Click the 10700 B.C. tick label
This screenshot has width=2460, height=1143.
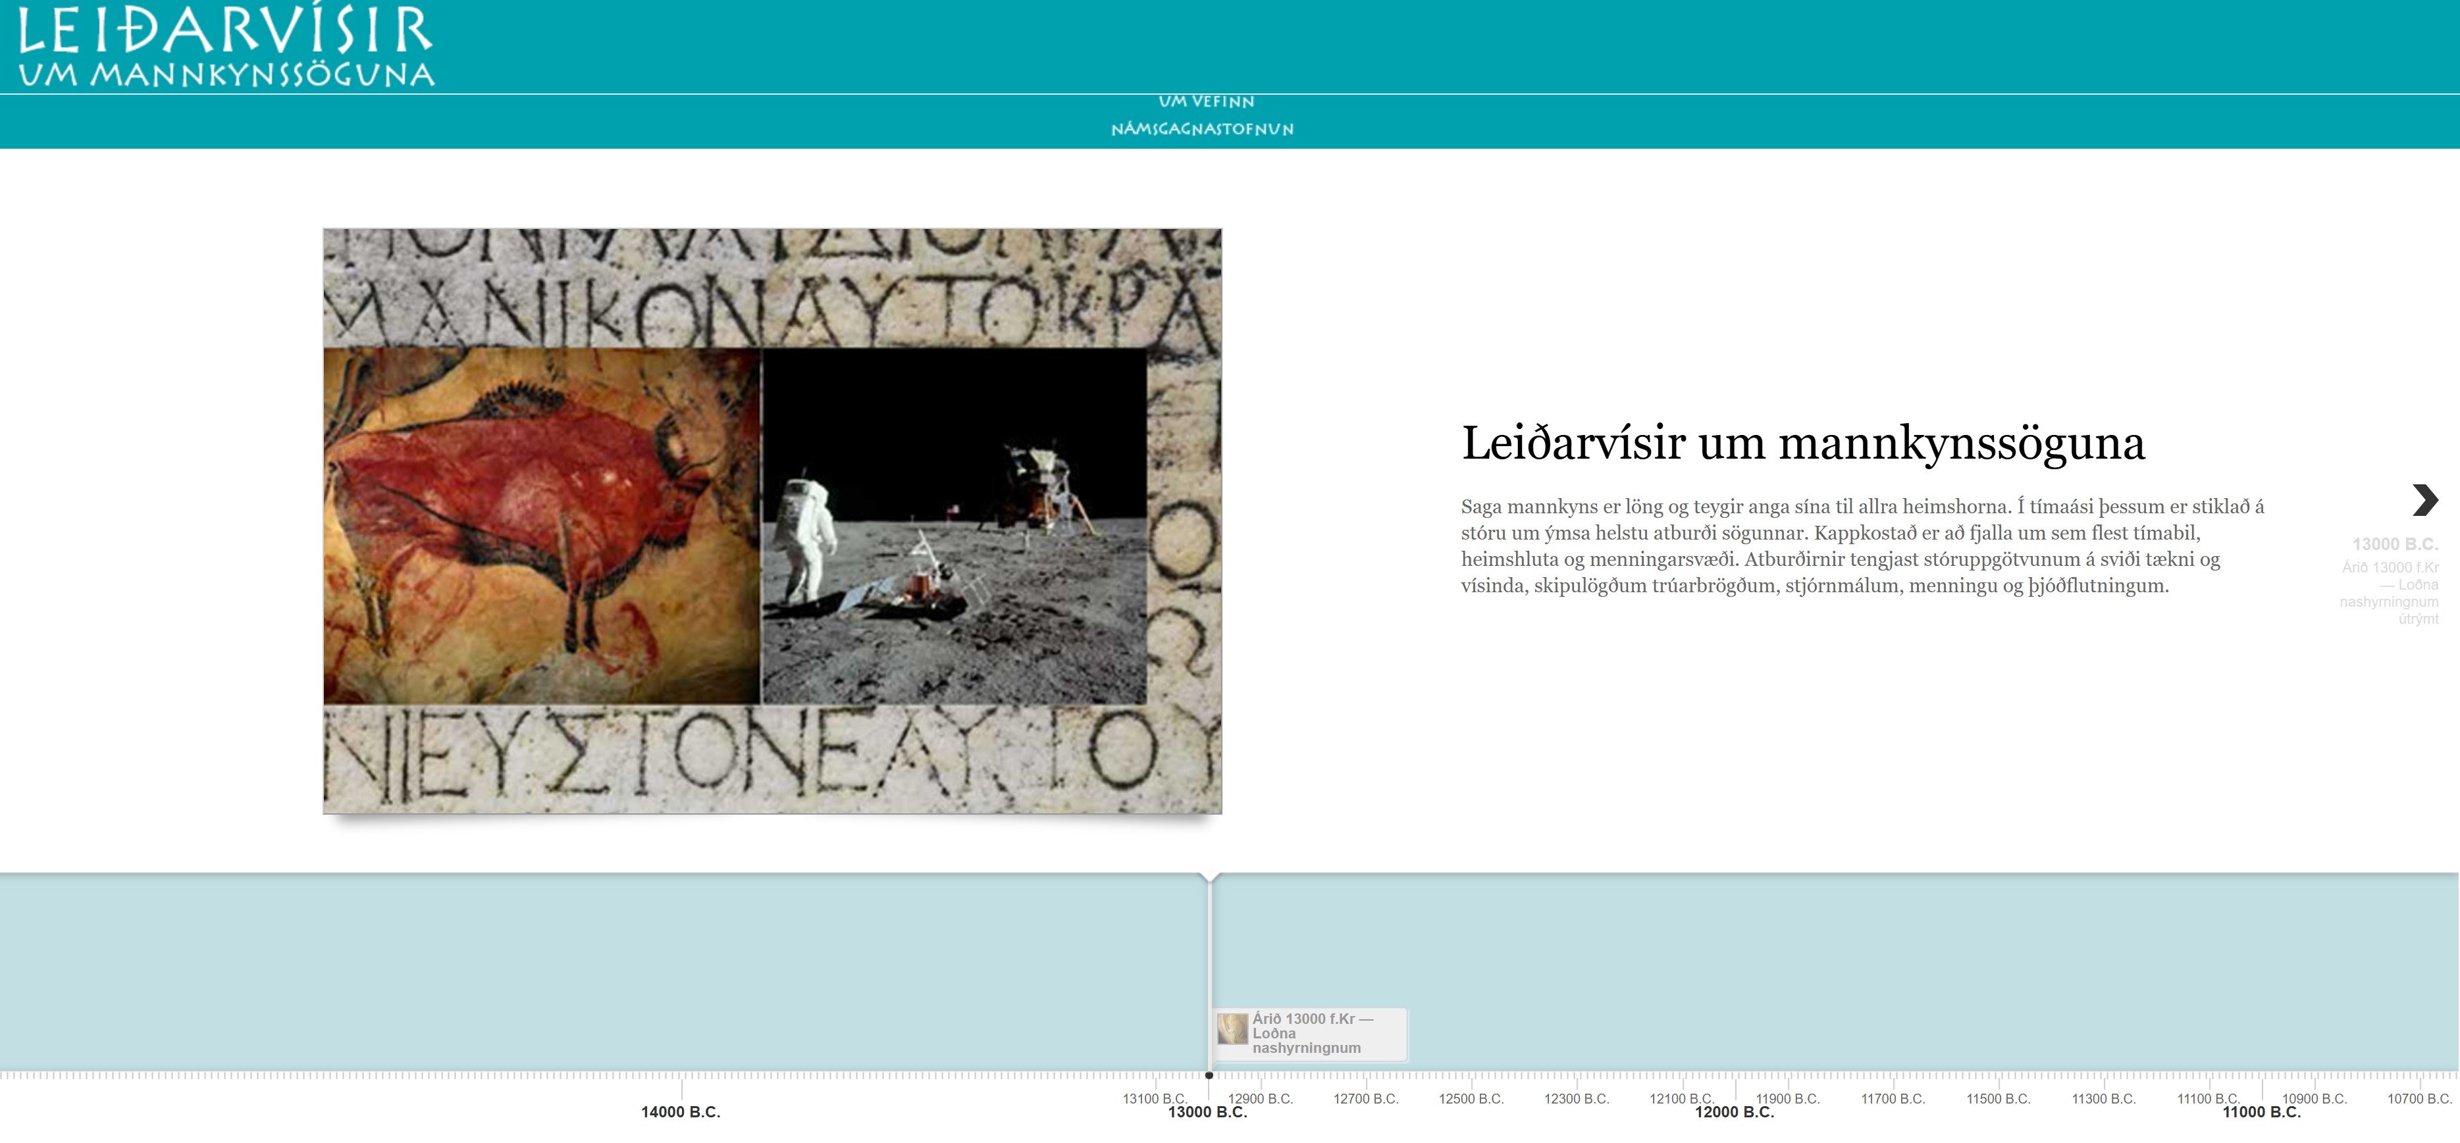(x=2420, y=1099)
